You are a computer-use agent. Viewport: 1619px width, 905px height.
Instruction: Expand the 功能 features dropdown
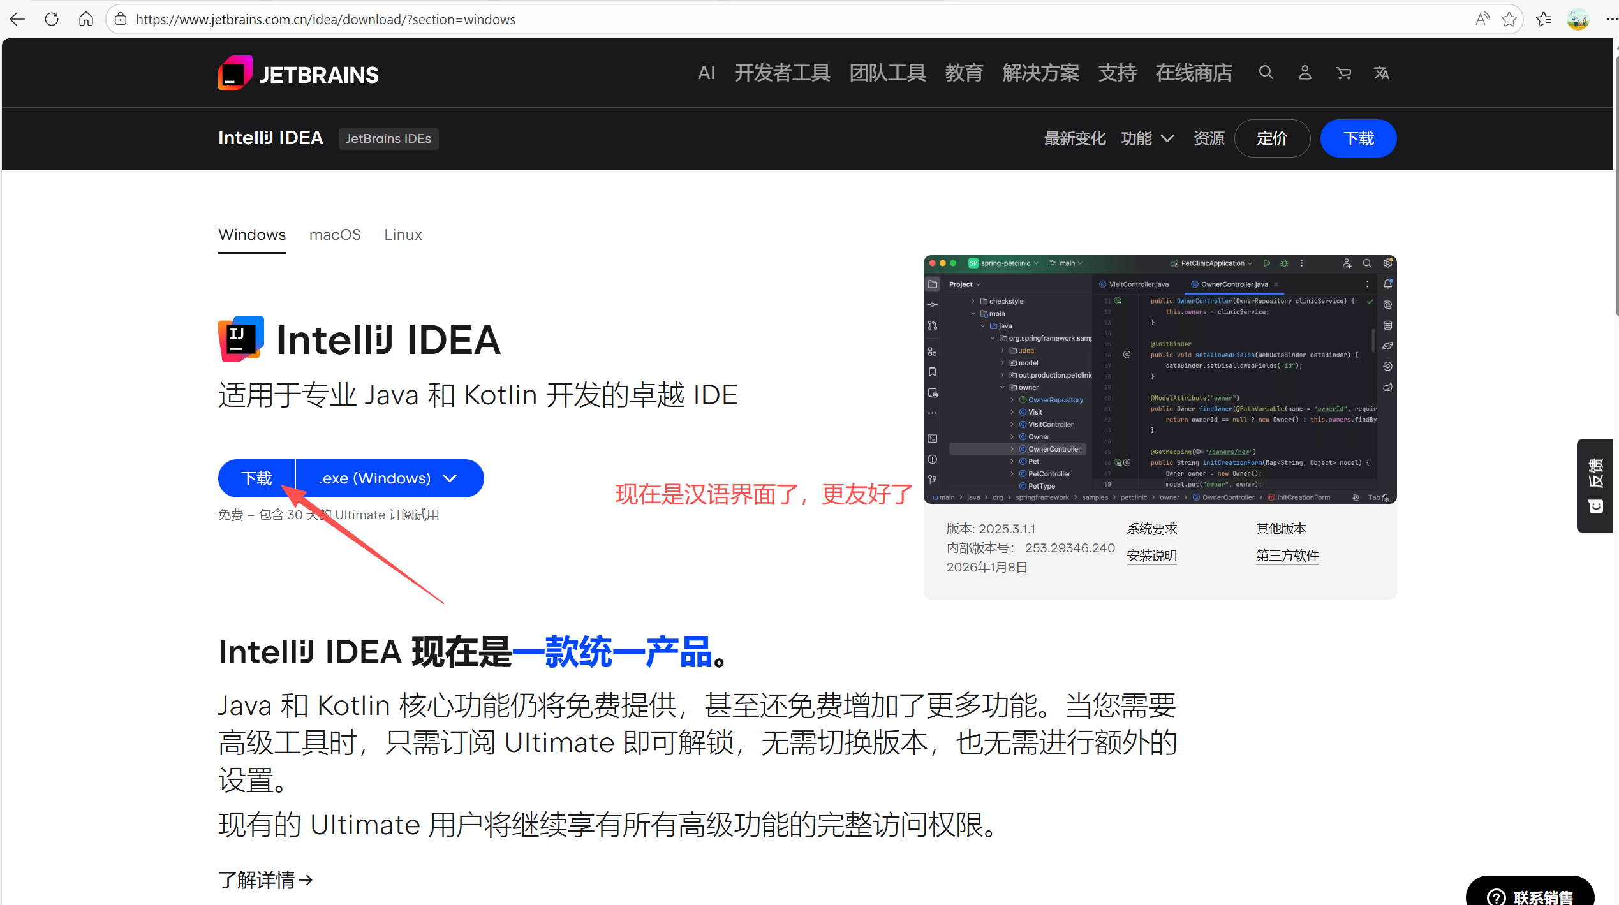[1147, 138]
